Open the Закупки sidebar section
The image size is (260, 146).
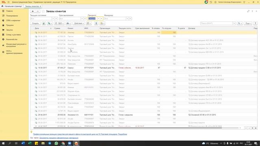coord(9,30)
